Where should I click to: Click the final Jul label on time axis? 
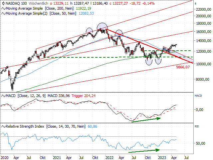click(186, 158)
